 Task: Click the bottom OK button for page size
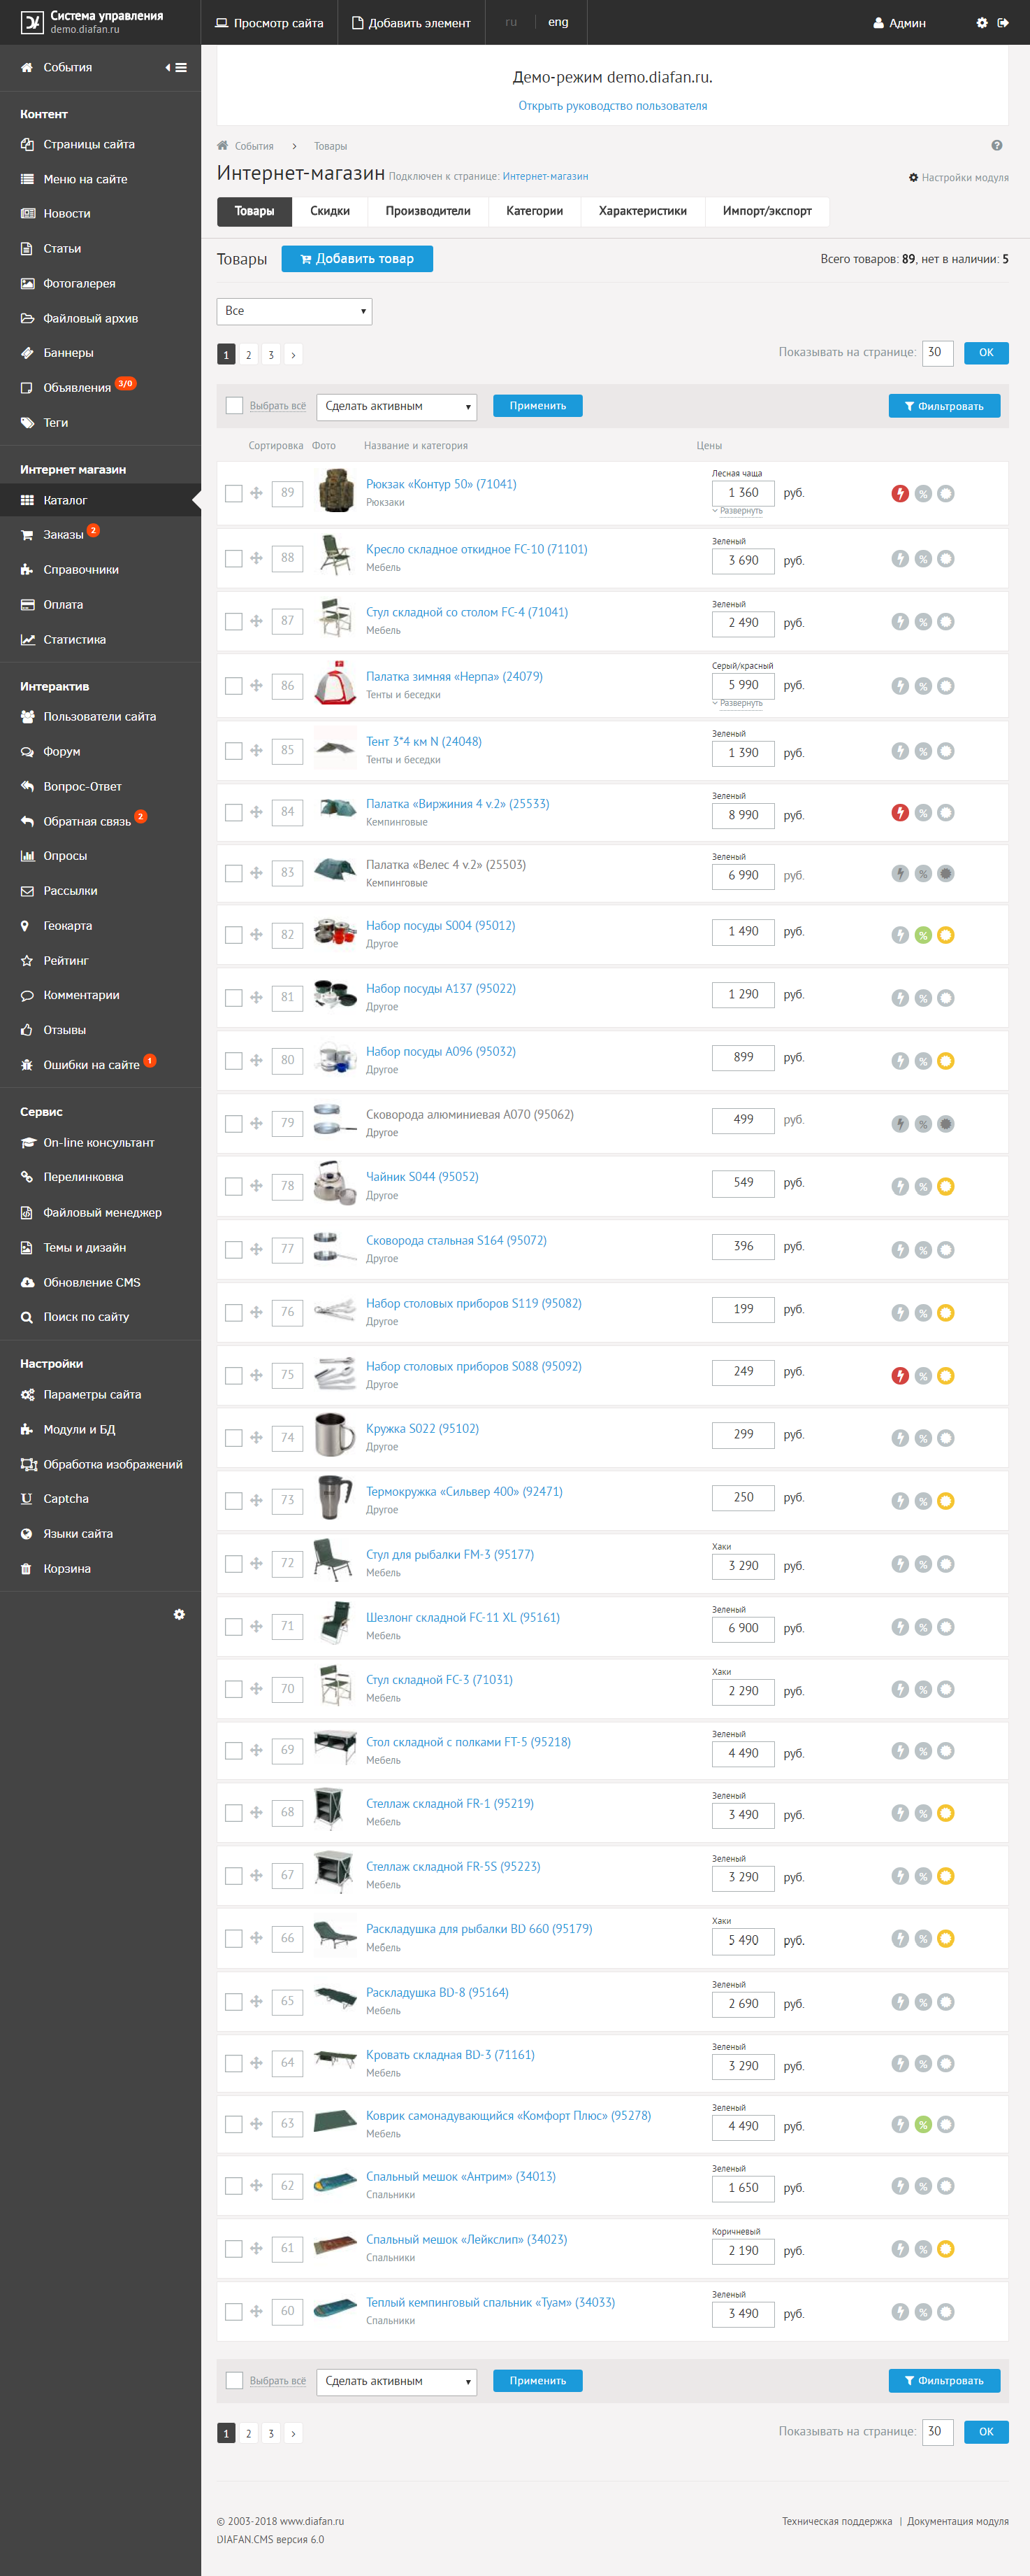click(986, 2431)
